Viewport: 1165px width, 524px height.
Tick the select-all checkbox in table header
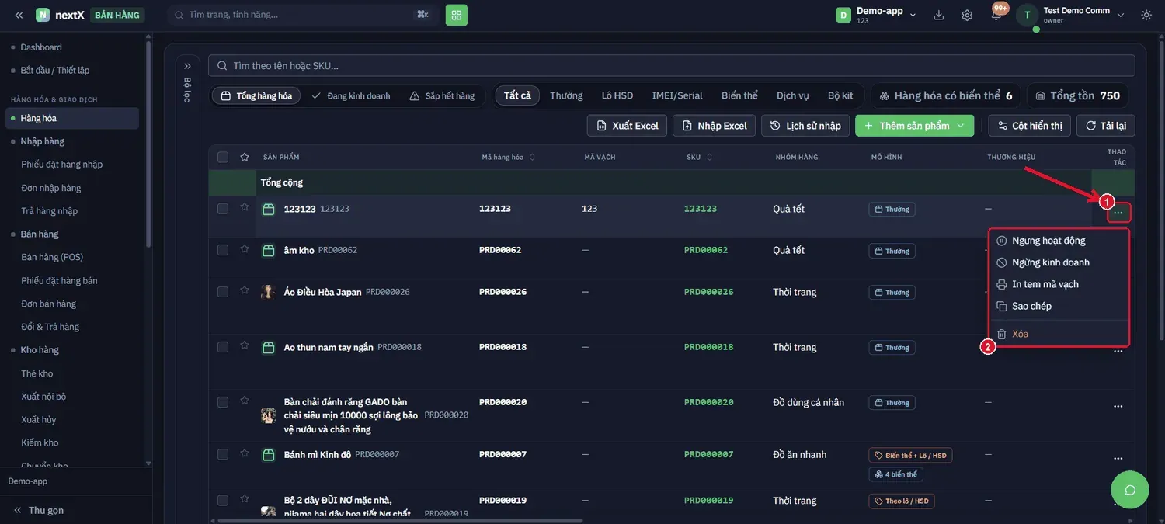[223, 157]
